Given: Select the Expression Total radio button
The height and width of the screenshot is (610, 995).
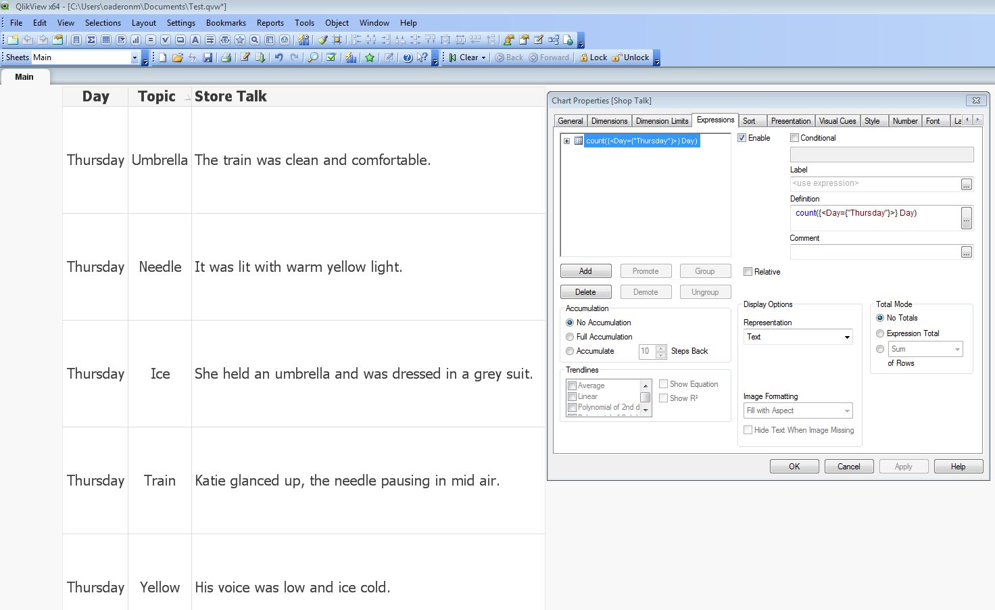Looking at the screenshot, I should (880, 333).
